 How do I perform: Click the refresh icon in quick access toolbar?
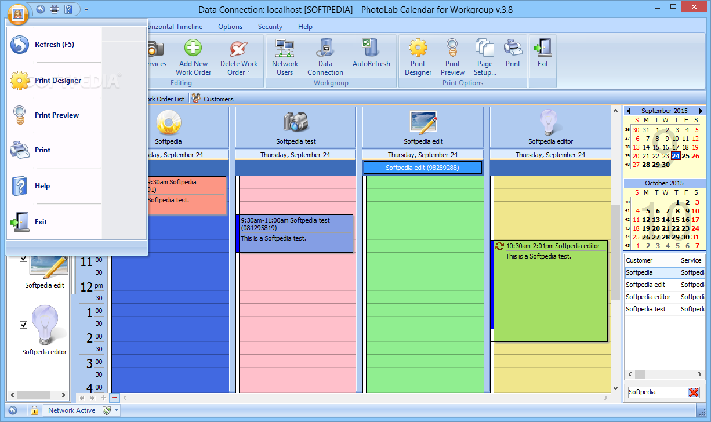point(41,9)
